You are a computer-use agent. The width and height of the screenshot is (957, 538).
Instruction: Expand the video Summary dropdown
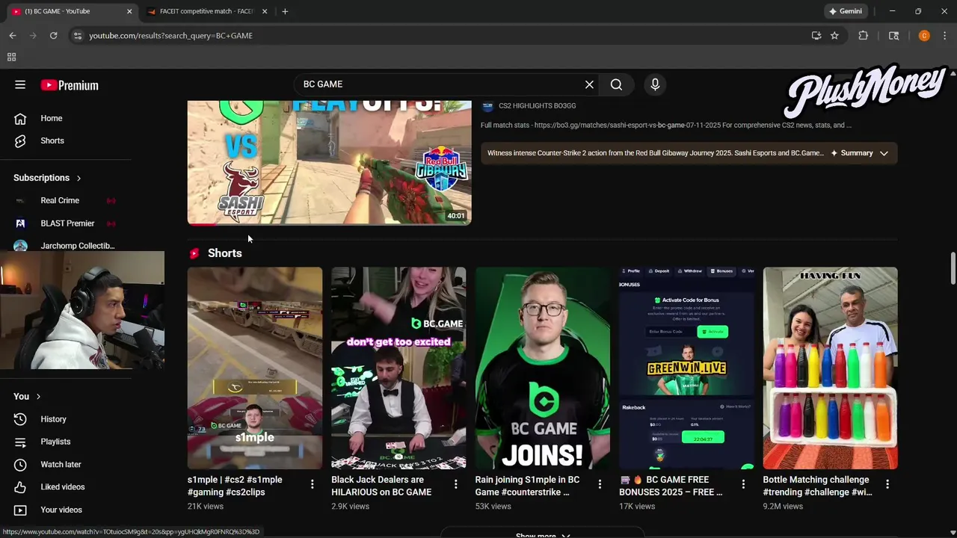[x=859, y=153]
